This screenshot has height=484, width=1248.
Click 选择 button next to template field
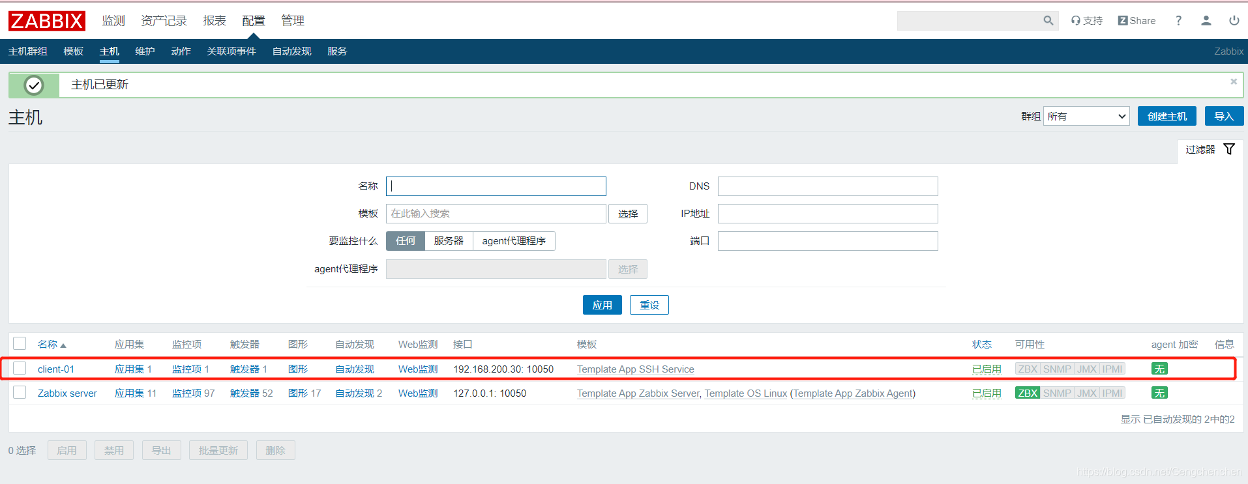pyautogui.click(x=628, y=214)
